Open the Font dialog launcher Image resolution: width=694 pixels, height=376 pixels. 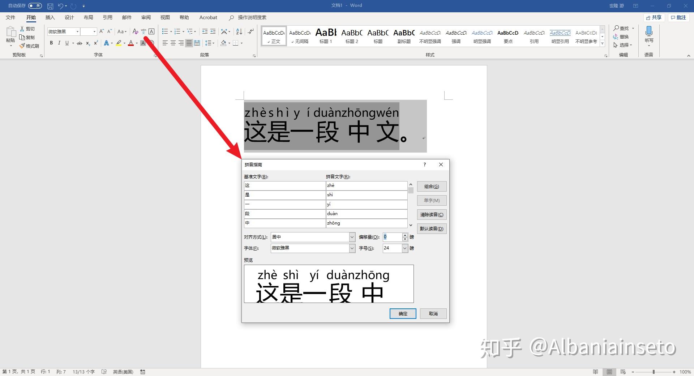coord(155,56)
